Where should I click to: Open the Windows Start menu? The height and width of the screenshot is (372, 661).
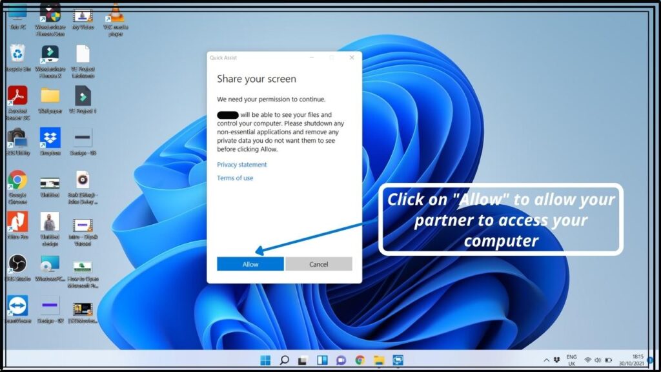point(265,360)
